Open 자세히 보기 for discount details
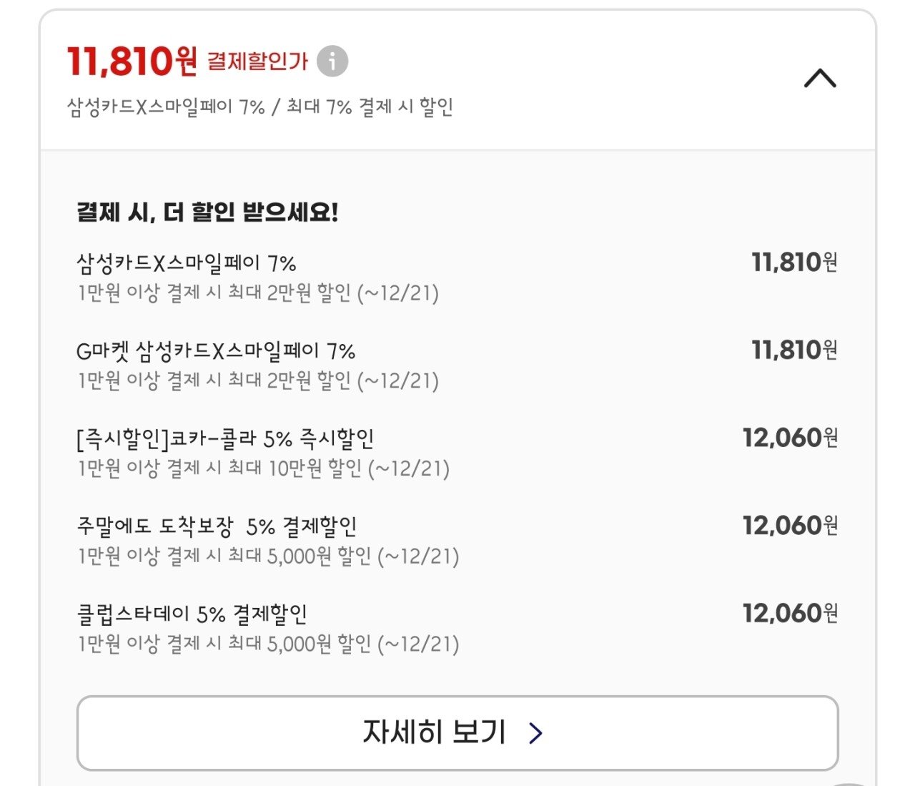This screenshot has height=786, width=915. tap(457, 732)
